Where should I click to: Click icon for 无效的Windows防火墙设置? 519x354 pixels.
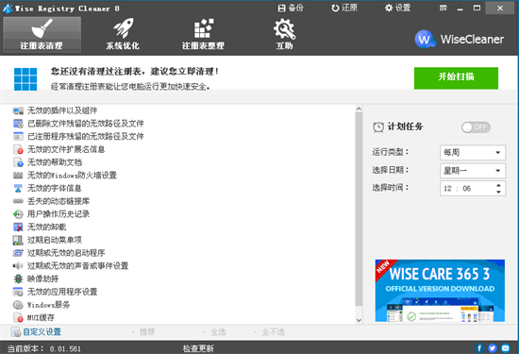(x=18, y=176)
